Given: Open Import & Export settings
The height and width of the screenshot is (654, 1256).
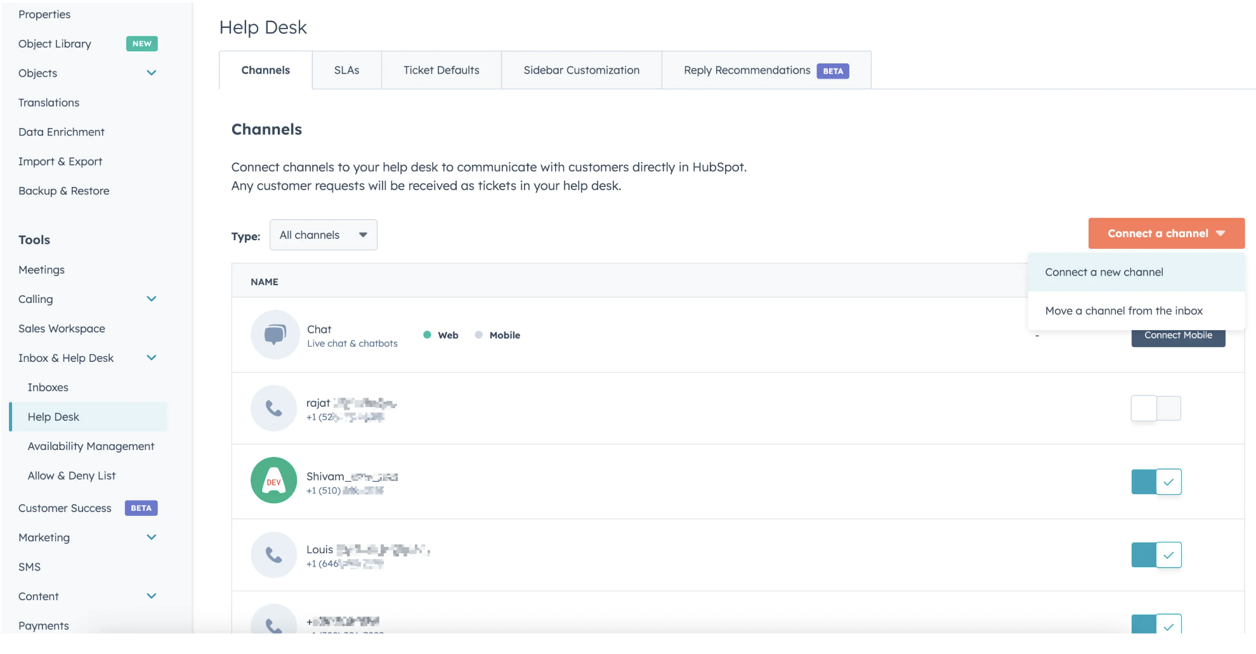Looking at the screenshot, I should tap(60, 162).
